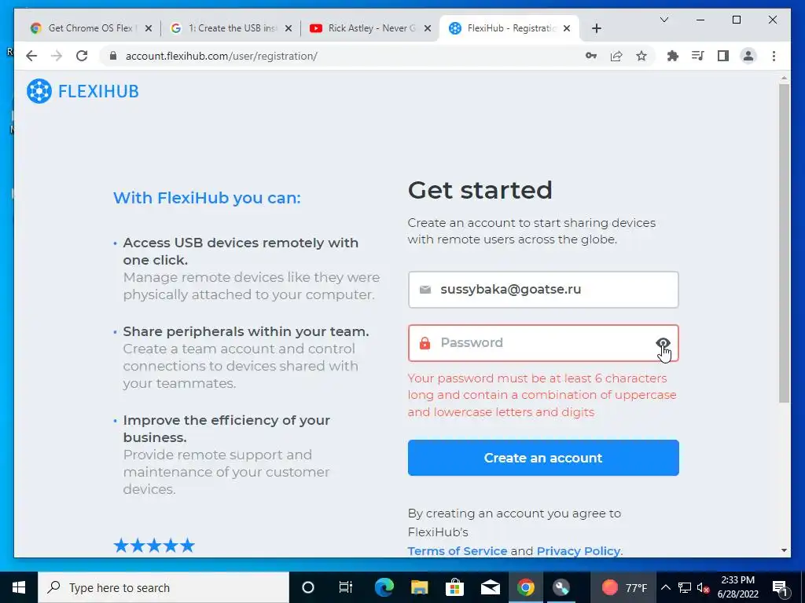Open saved passwords key icon
Screen dimensions: 805x603
point(591,56)
